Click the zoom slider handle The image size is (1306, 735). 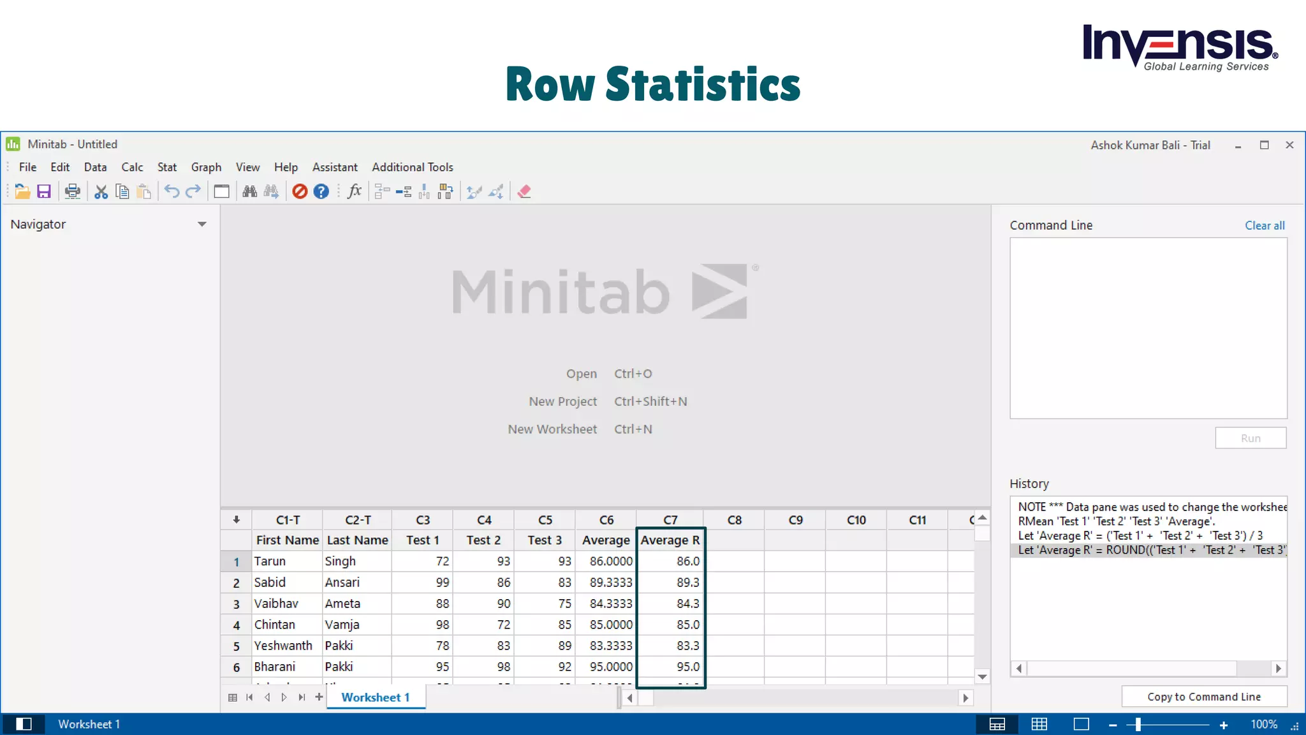click(1138, 724)
